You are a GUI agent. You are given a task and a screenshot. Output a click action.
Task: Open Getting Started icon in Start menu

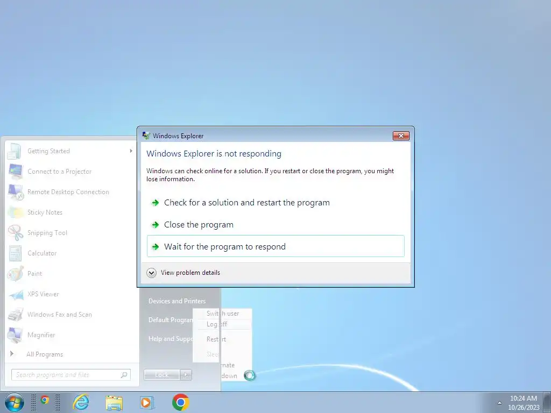[x=15, y=151]
